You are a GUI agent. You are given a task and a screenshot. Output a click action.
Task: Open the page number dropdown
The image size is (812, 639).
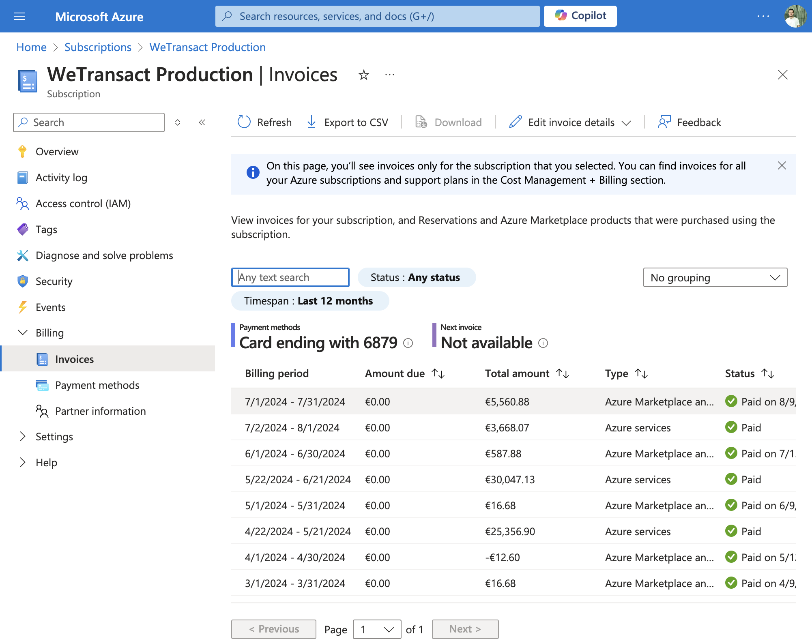377,629
